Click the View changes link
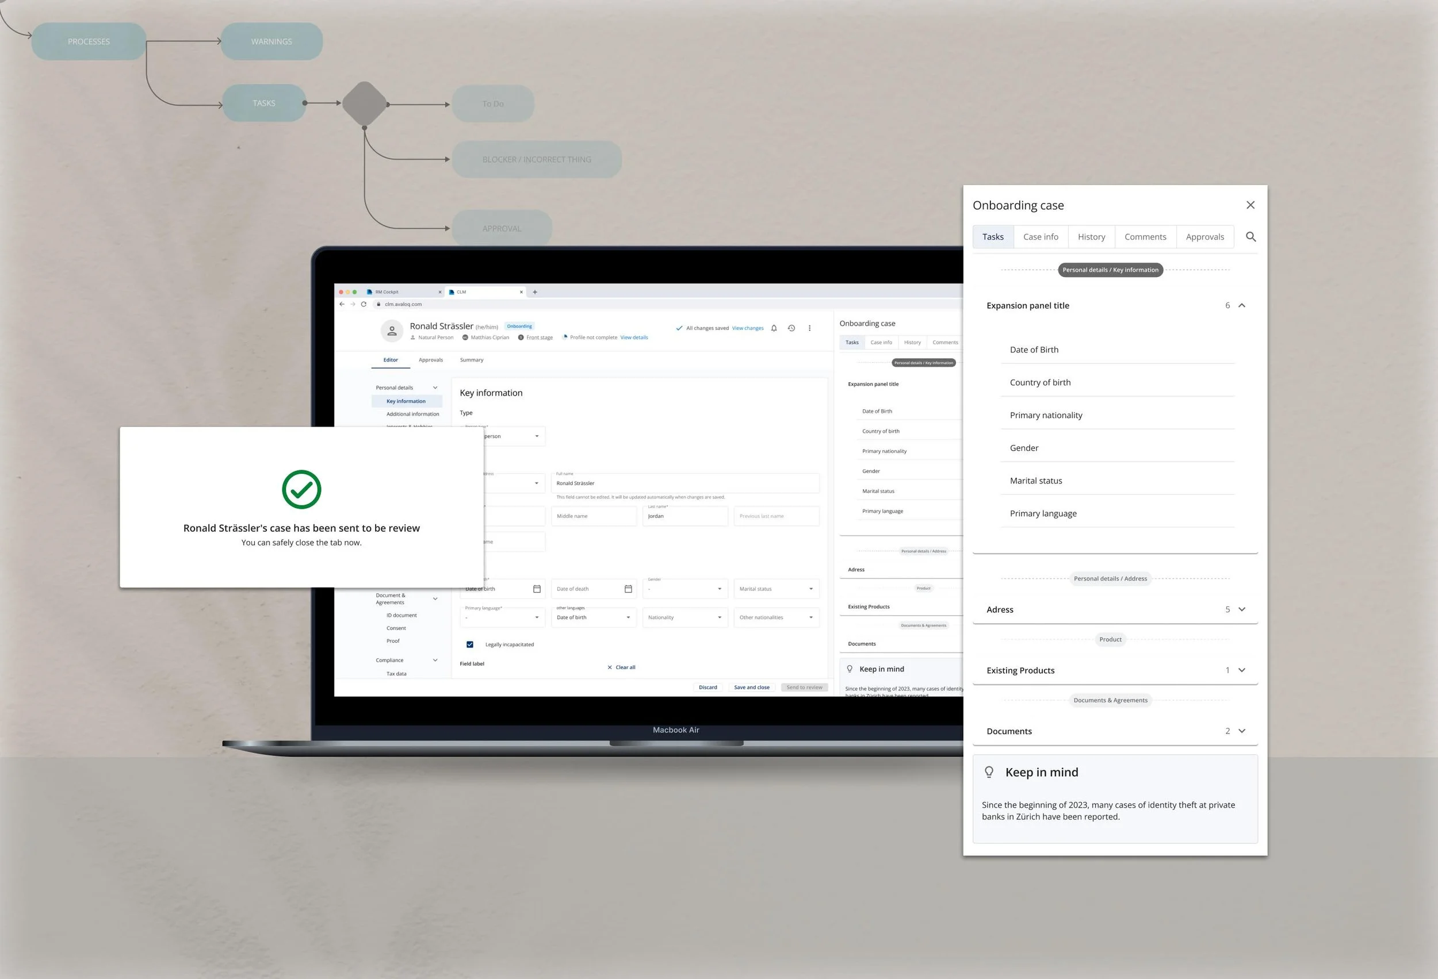This screenshot has height=979, width=1438. (x=747, y=328)
